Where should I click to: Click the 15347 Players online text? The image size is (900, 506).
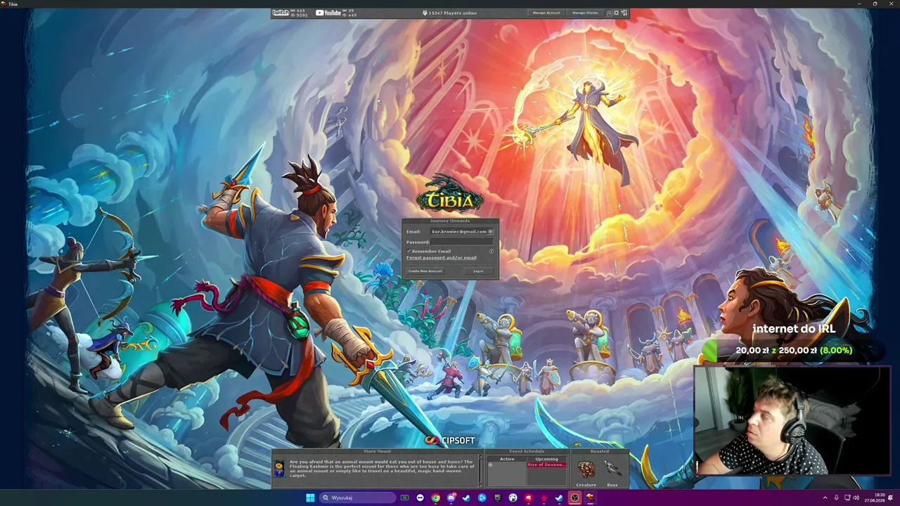(453, 13)
